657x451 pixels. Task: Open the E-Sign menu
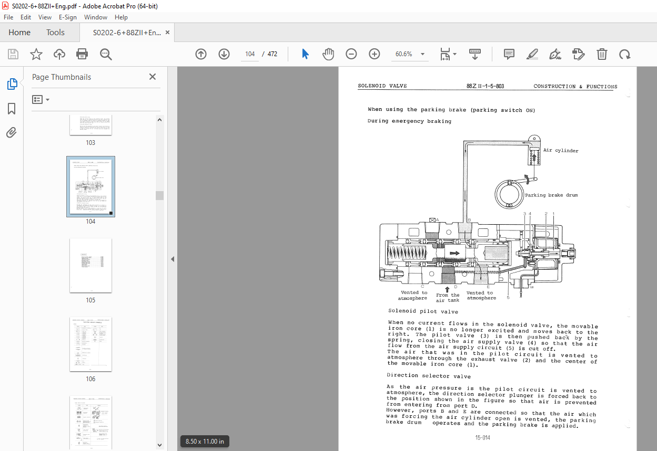(68, 17)
